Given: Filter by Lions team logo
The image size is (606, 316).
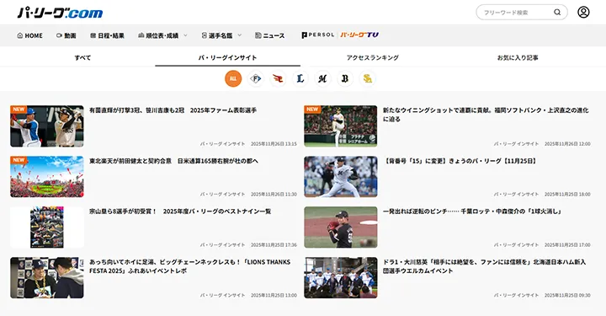Looking at the screenshot, I should pos(300,78).
